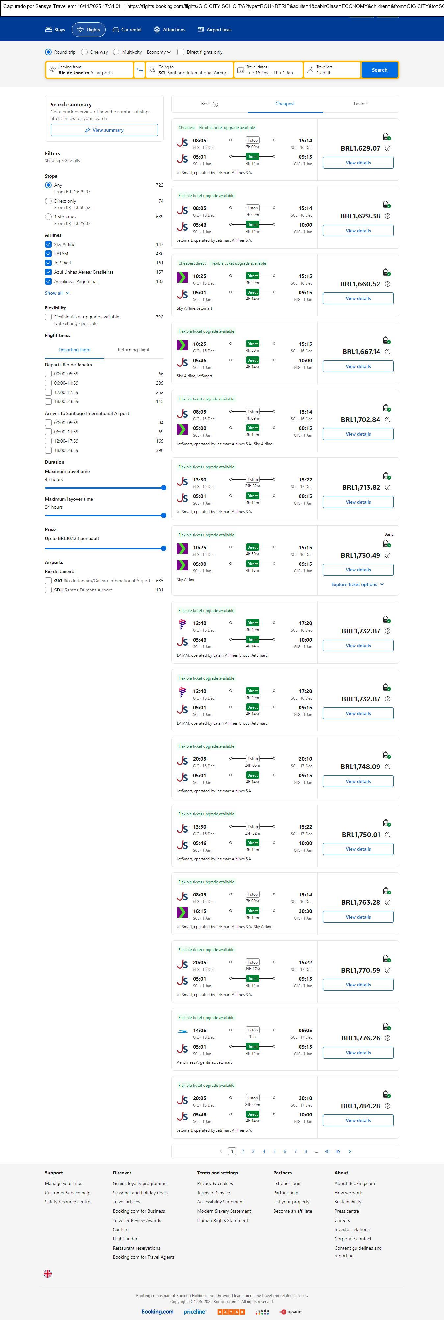Adjust the Maximum layover time slider

(x=163, y=515)
